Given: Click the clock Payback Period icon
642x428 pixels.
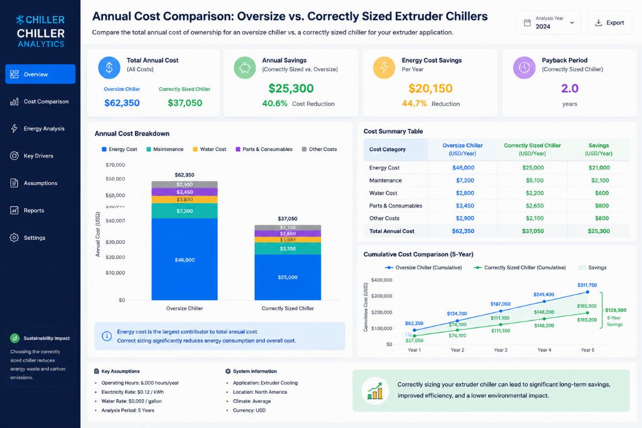Looking at the screenshot, I should point(524,67).
